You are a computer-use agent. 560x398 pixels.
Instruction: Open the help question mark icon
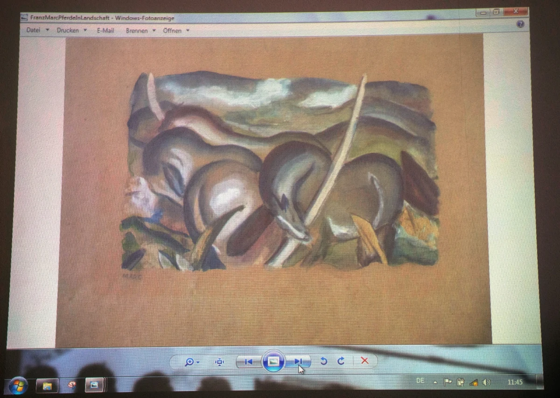(x=520, y=24)
